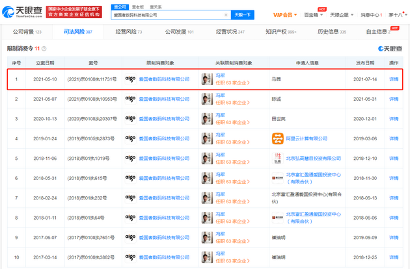This screenshot has height=269, width=410.
Task: Switch to the 经营状况 tab
Action: click(x=230, y=32)
